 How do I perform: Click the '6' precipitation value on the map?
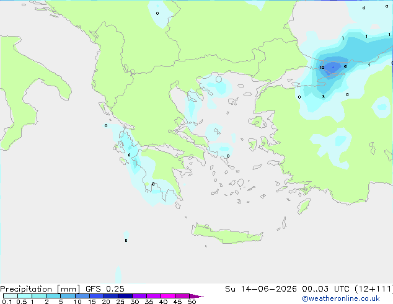345,66
